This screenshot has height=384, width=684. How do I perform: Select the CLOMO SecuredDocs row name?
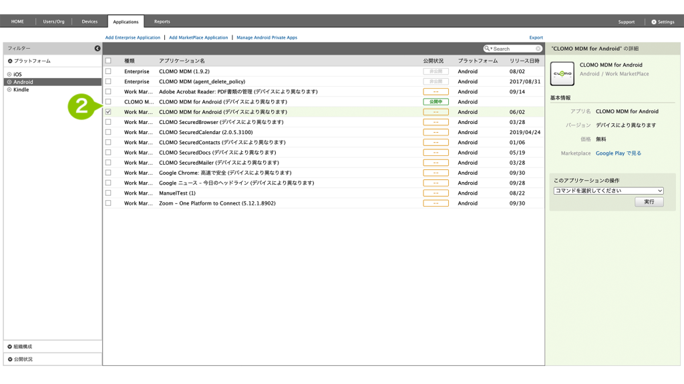coord(218,153)
